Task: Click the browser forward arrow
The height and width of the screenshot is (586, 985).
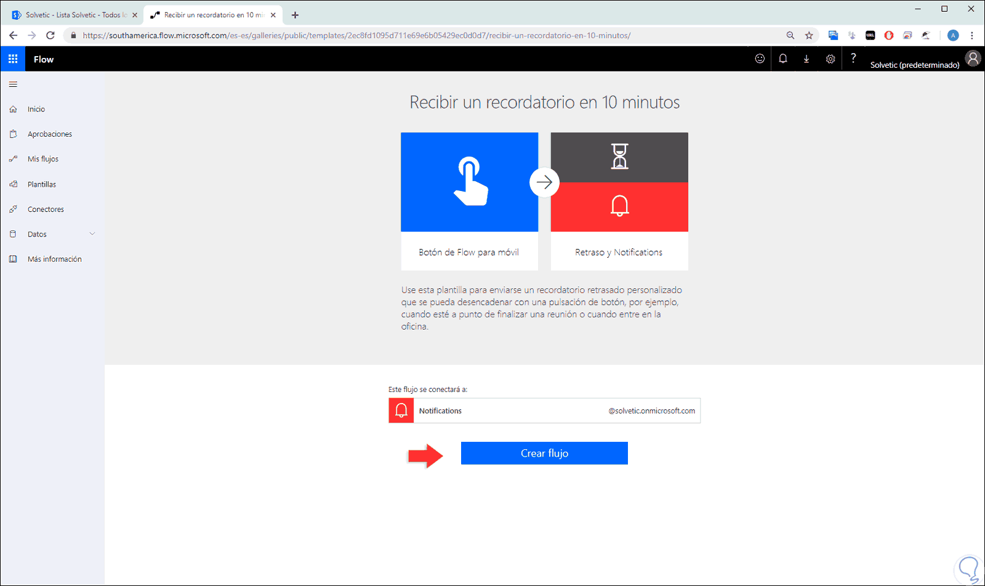Action: (32, 35)
